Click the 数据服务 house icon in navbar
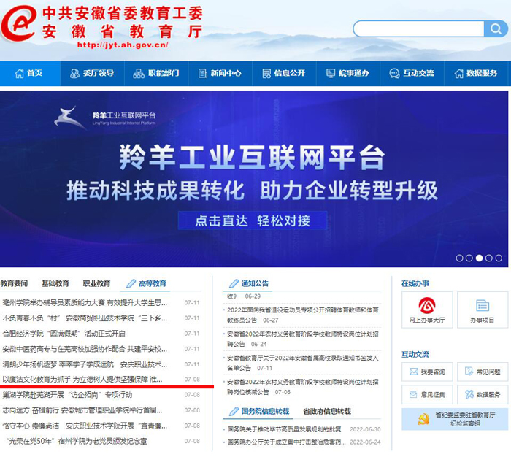The image size is (511, 457). pos(459,73)
